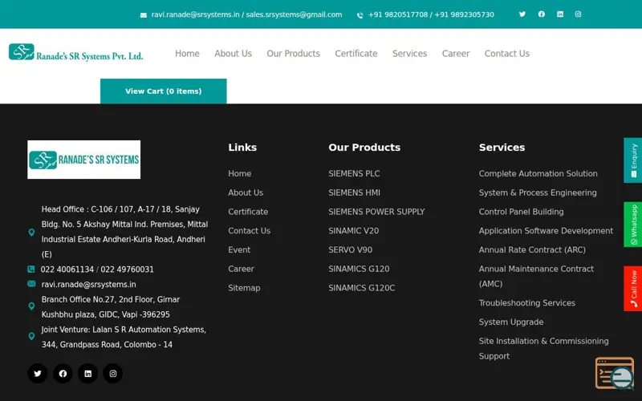Open Career in the top navigation
The height and width of the screenshot is (401, 642).
[456, 54]
